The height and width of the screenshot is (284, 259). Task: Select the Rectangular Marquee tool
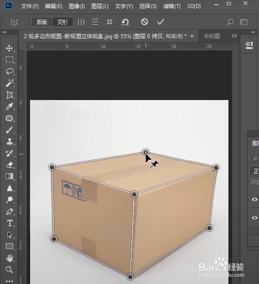click(9, 60)
